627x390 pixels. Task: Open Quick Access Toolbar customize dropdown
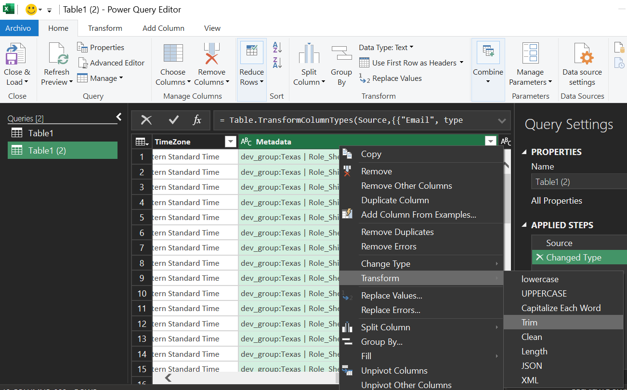coord(49,10)
